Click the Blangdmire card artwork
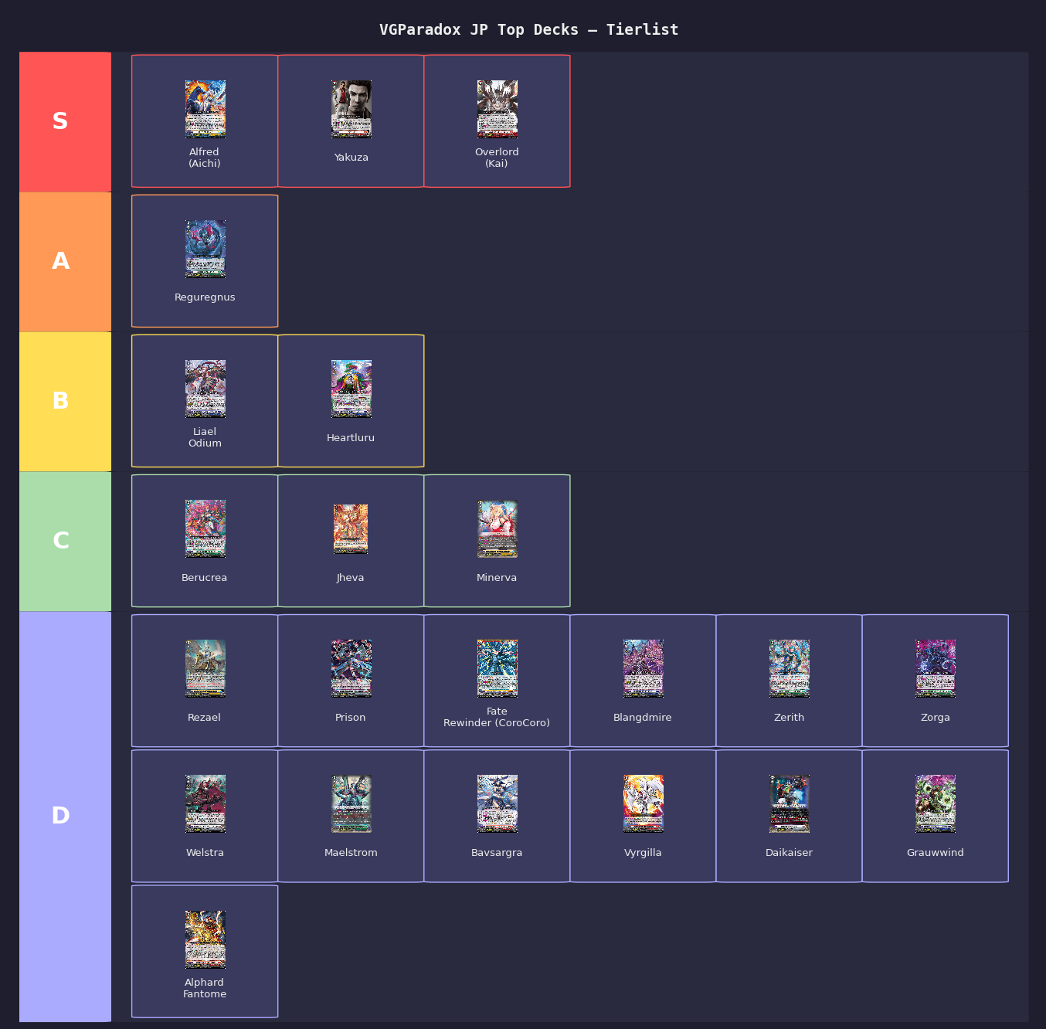 point(644,668)
